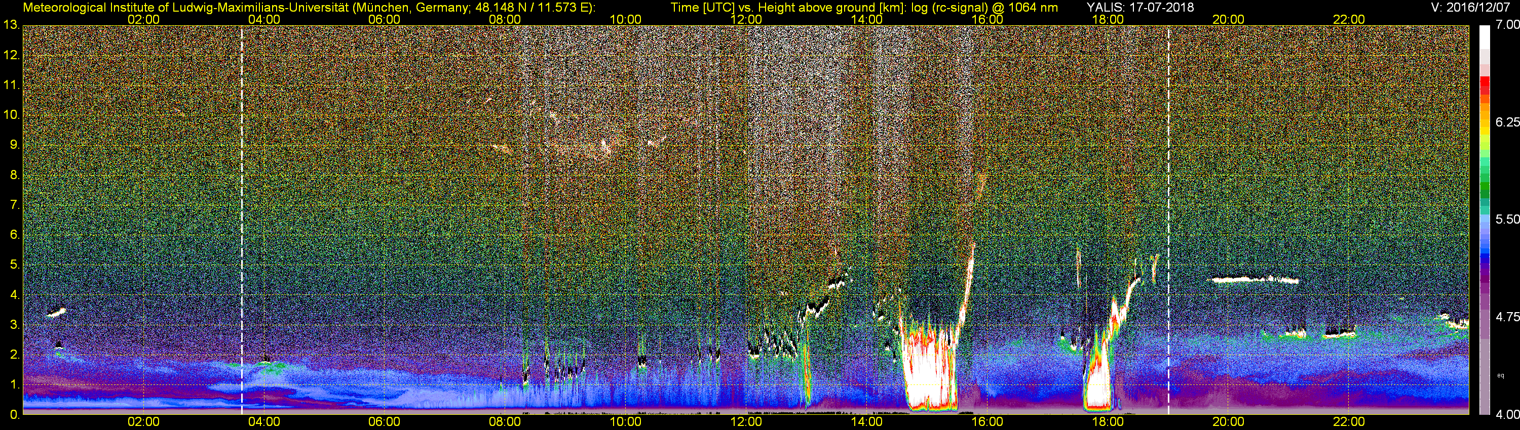Click the 4.00 colorbar scale value
The height and width of the screenshot is (430, 1520).
click(x=1508, y=415)
